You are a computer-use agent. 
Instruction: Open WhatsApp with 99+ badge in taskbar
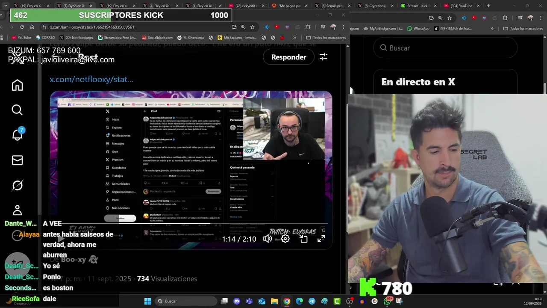tap(388, 301)
